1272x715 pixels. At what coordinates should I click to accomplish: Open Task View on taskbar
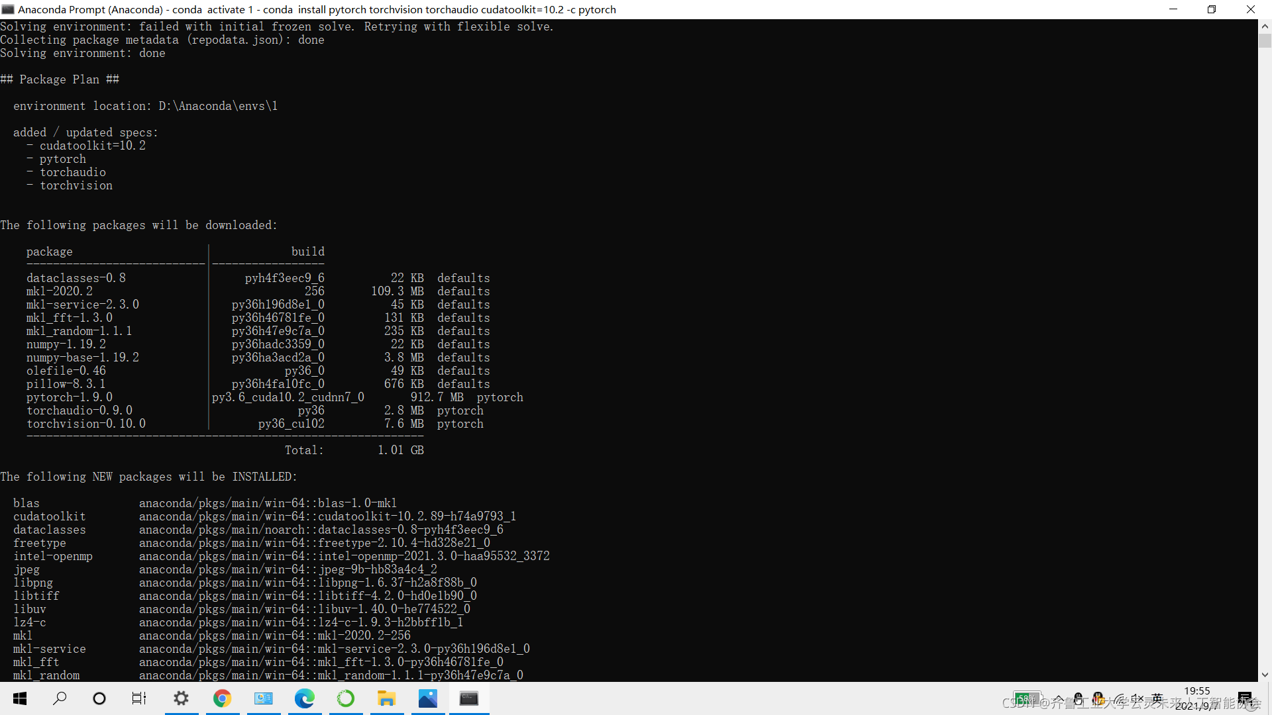tap(139, 698)
